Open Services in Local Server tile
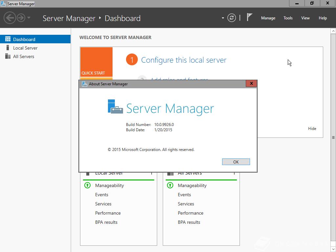The image size is (336, 252). click(103, 204)
